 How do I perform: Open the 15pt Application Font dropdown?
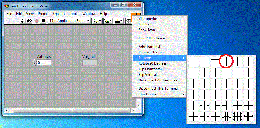[x=70, y=21]
